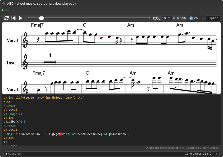Click the G chord symbol on the first staff line
Viewport: 223px width, 157px height.
point(85,25)
